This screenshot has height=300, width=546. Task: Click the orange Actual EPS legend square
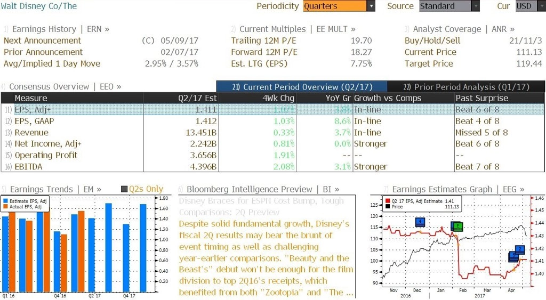point(5,207)
